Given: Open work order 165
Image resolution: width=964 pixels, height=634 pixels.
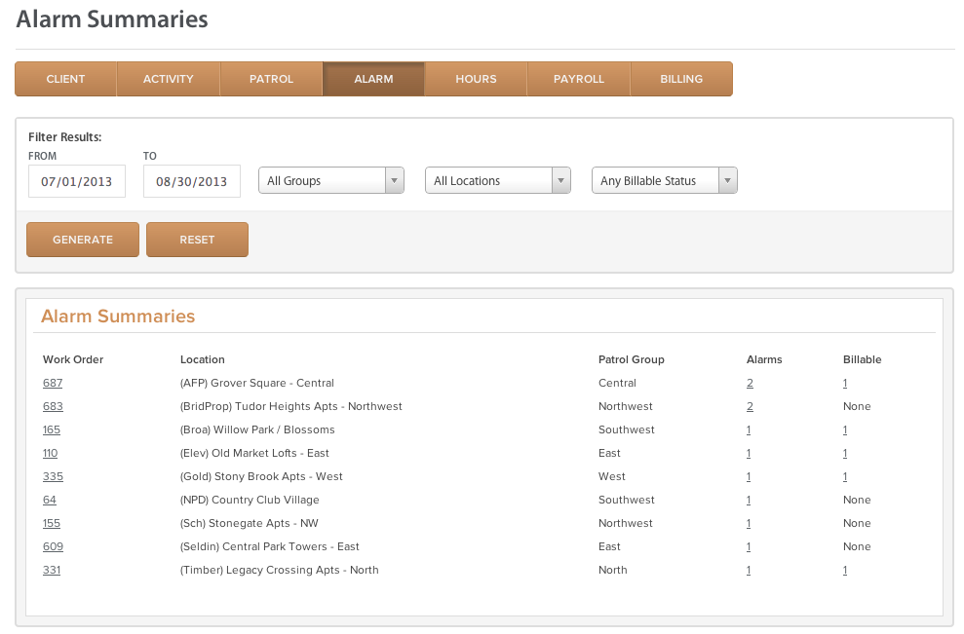Looking at the screenshot, I should (x=52, y=429).
